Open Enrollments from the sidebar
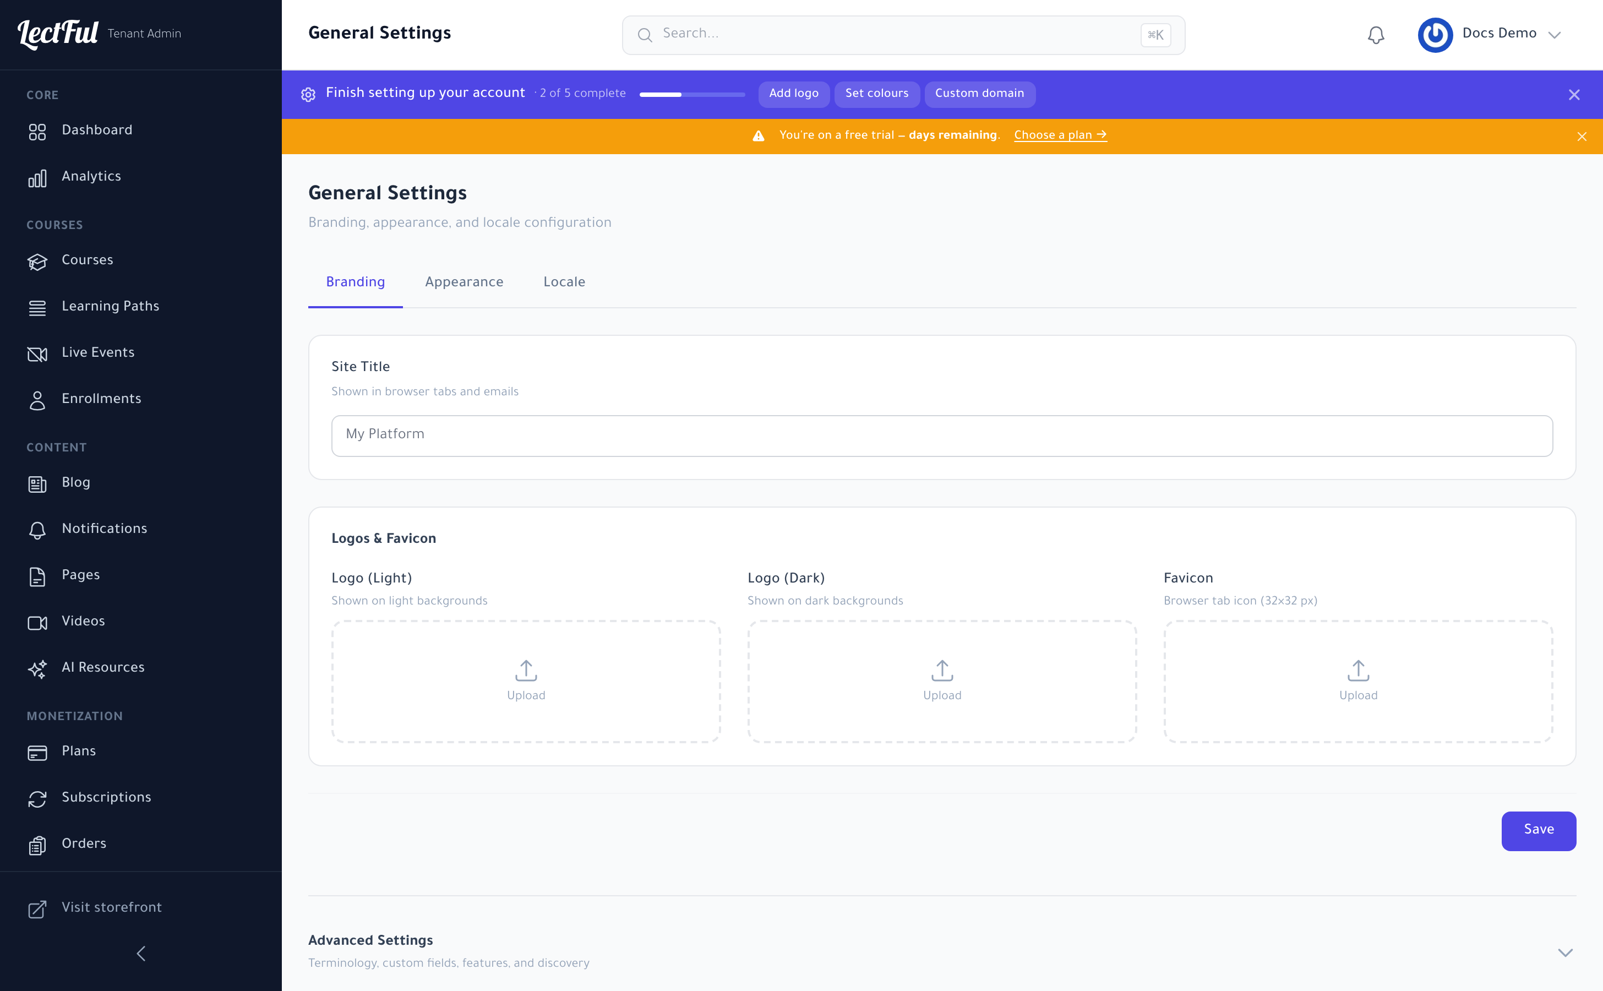 point(141,399)
